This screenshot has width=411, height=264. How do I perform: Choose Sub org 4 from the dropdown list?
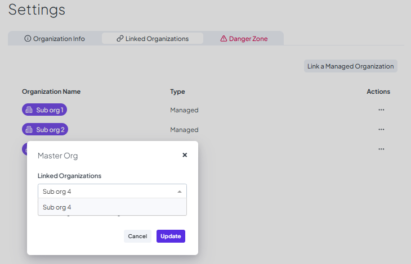pyautogui.click(x=57, y=207)
